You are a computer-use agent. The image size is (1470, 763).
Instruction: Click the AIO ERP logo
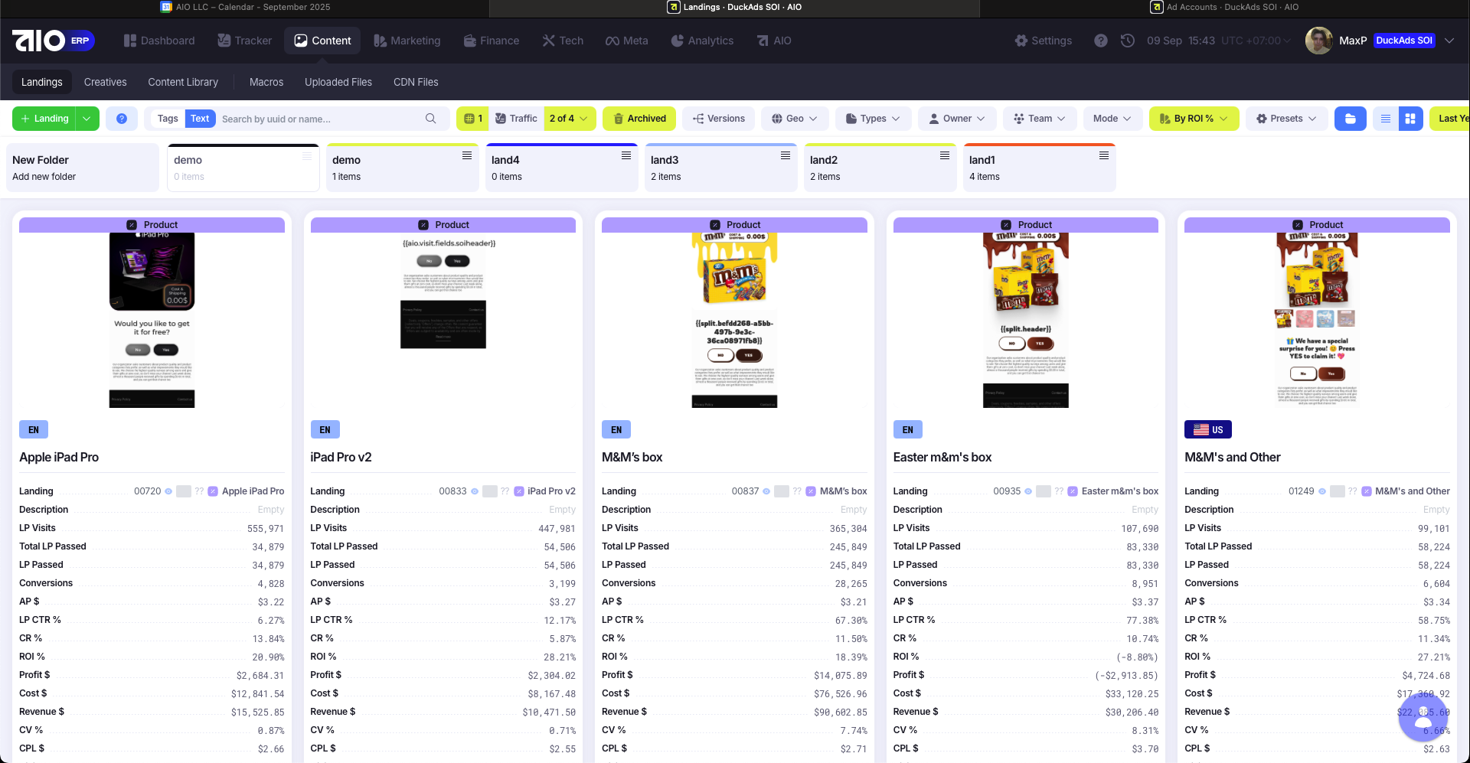tap(53, 41)
